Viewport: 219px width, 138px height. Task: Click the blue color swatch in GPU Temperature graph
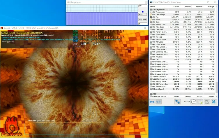coord(143,12)
